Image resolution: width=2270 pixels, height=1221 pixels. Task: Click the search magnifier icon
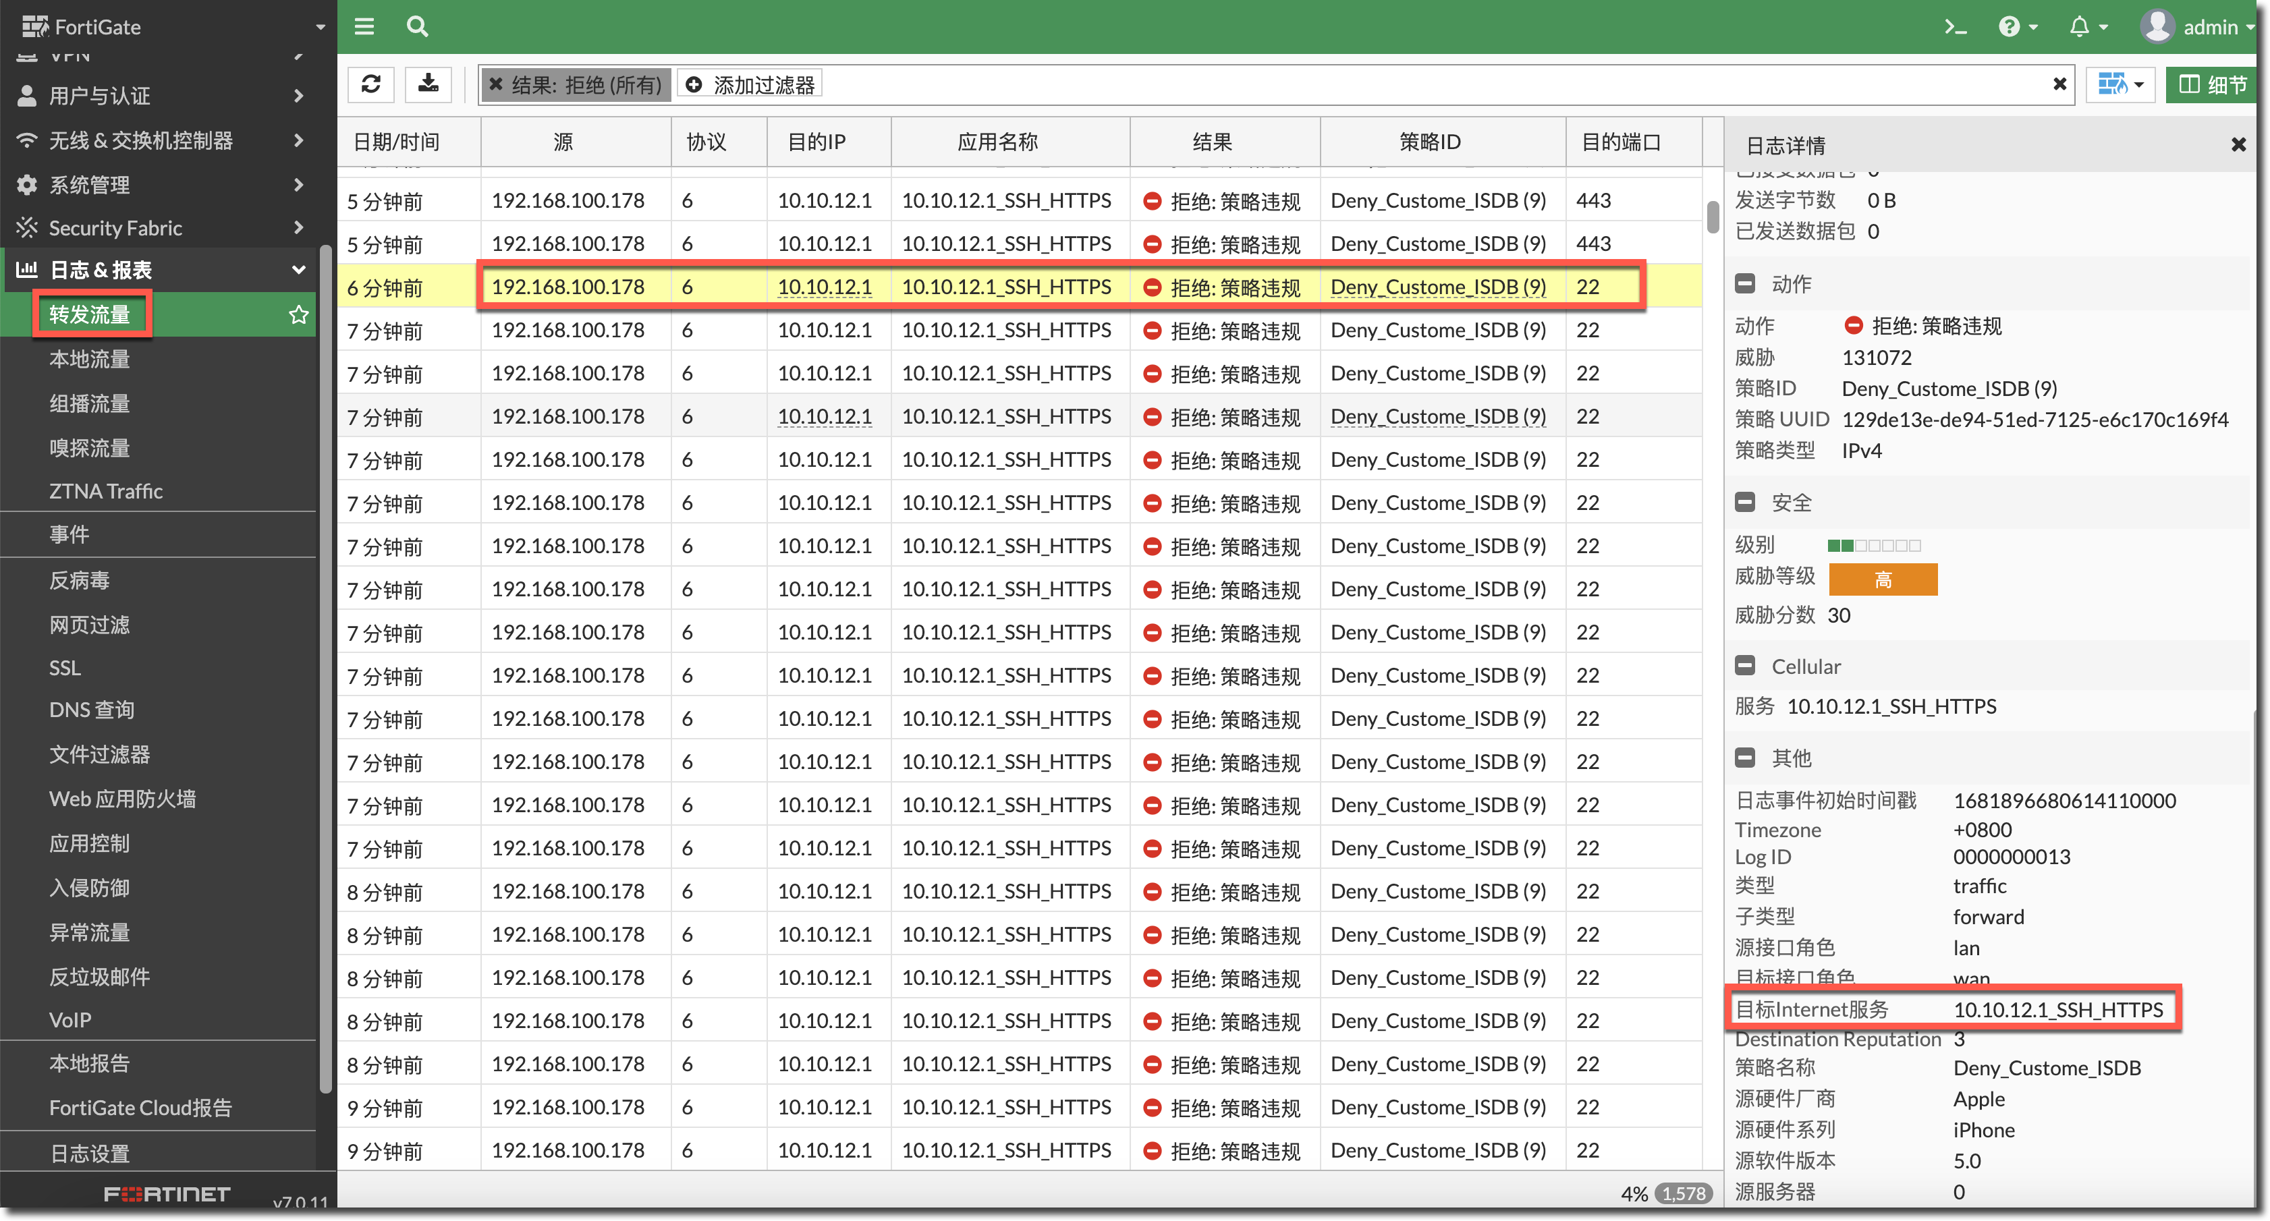417,26
